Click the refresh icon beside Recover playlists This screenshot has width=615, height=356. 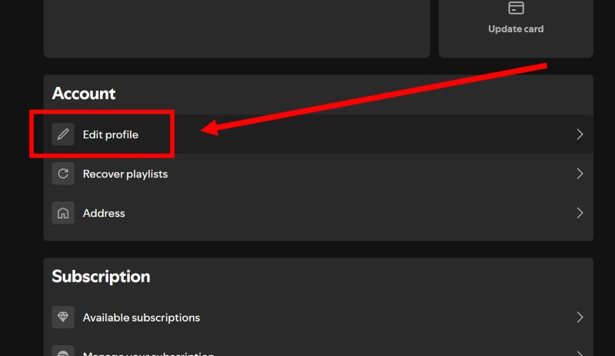point(63,173)
